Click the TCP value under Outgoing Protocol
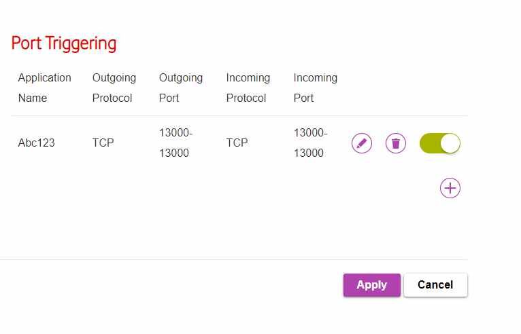The image size is (521, 334). [103, 143]
